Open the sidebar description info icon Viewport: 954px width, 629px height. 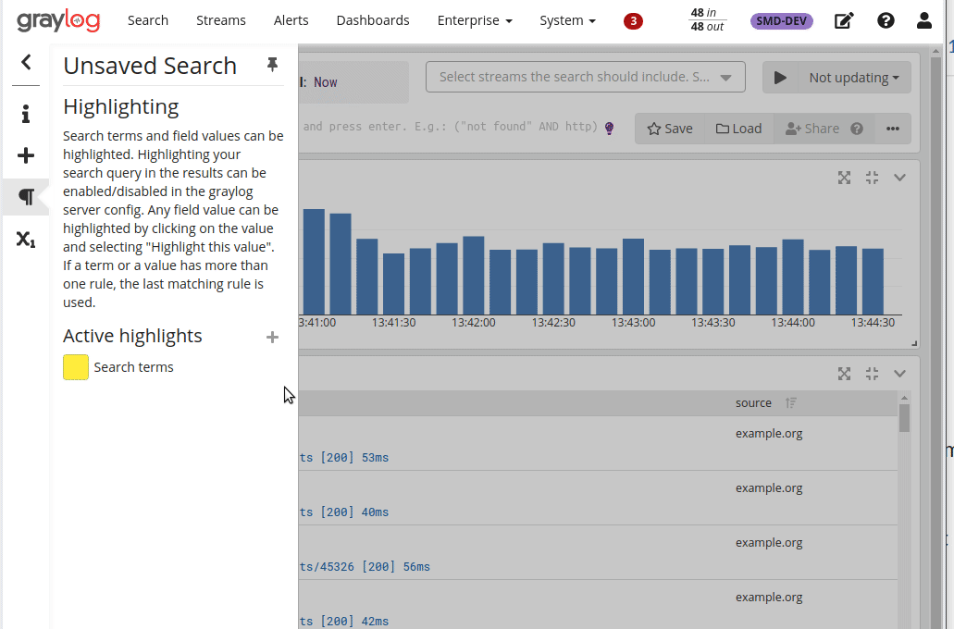tap(26, 114)
